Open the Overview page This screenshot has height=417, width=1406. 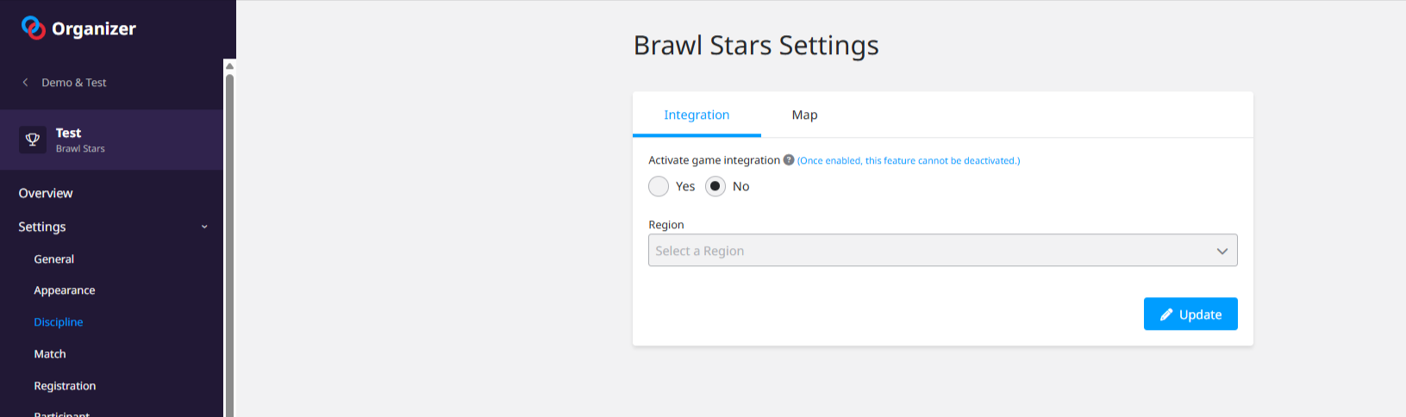[x=46, y=193]
